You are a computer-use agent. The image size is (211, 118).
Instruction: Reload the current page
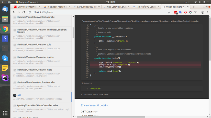click(24, 12)
